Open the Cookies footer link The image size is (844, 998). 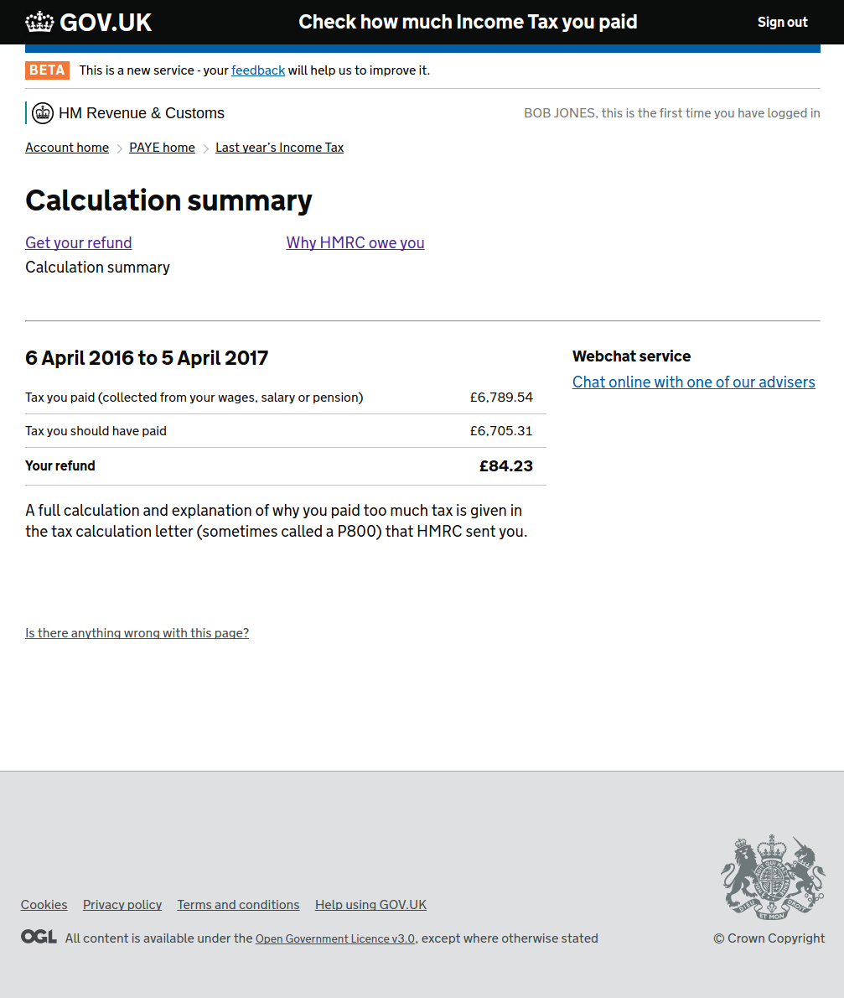(44, 905)
